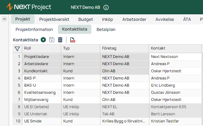Go to the Inköp tab

pyautogui.click(x=107, y=19)
